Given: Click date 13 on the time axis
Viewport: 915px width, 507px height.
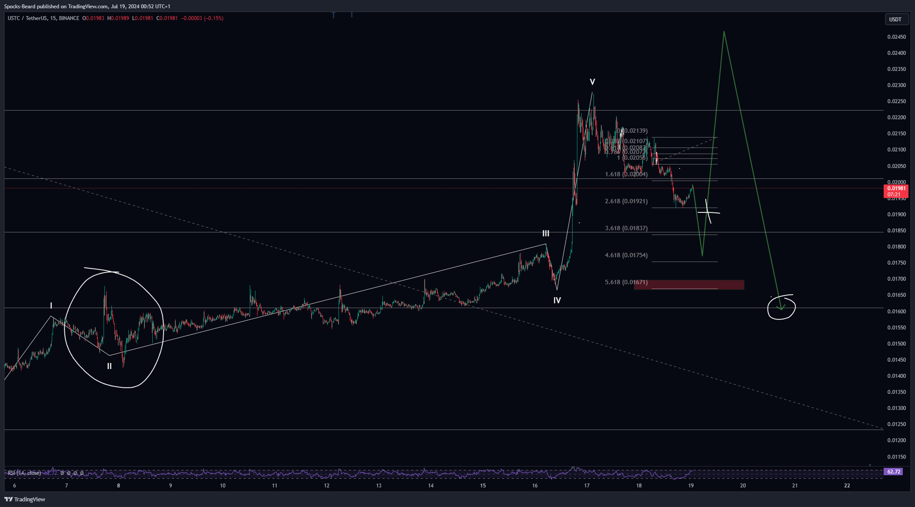Looking at the screenshot, I should click(379, 486).
